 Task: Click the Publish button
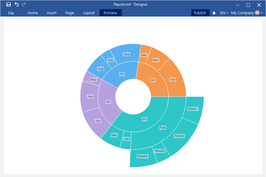click(x=200, y=13)
